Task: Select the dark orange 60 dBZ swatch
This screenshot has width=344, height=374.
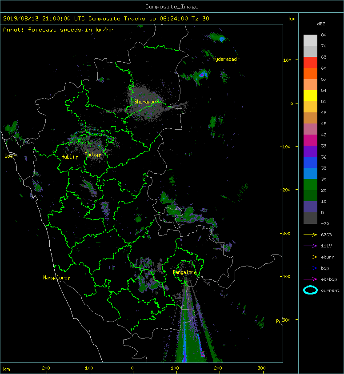Action: click(x=310, y=73)
